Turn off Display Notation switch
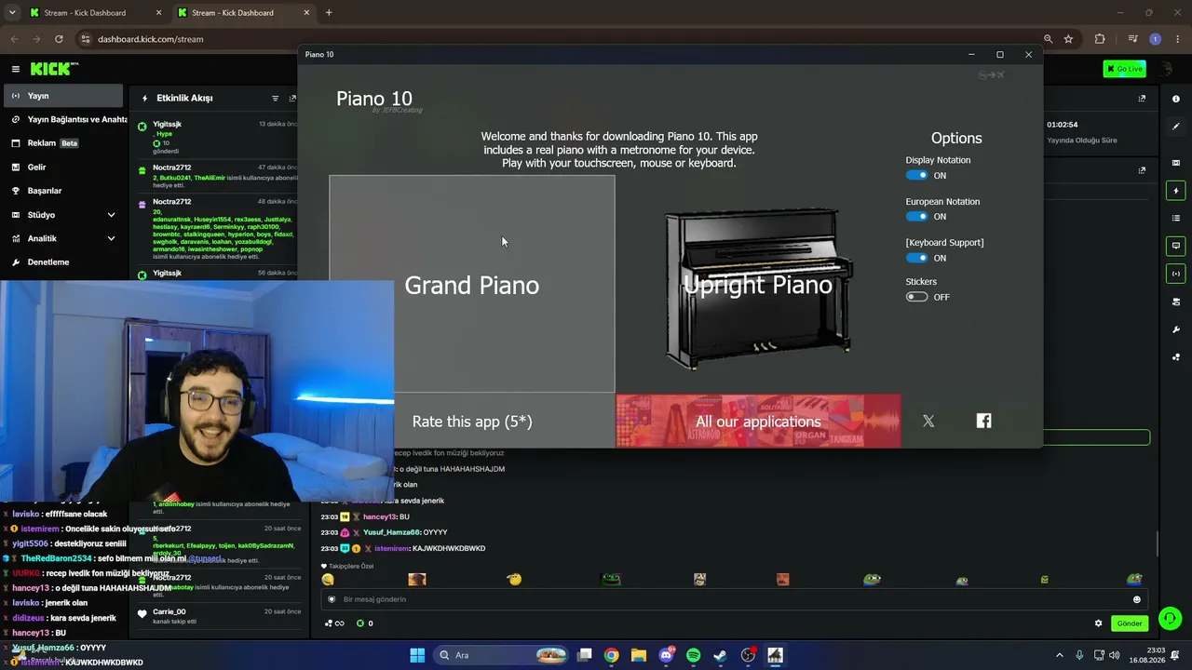Viewport: 1192px width, 670px height. (x=916, y=175)
